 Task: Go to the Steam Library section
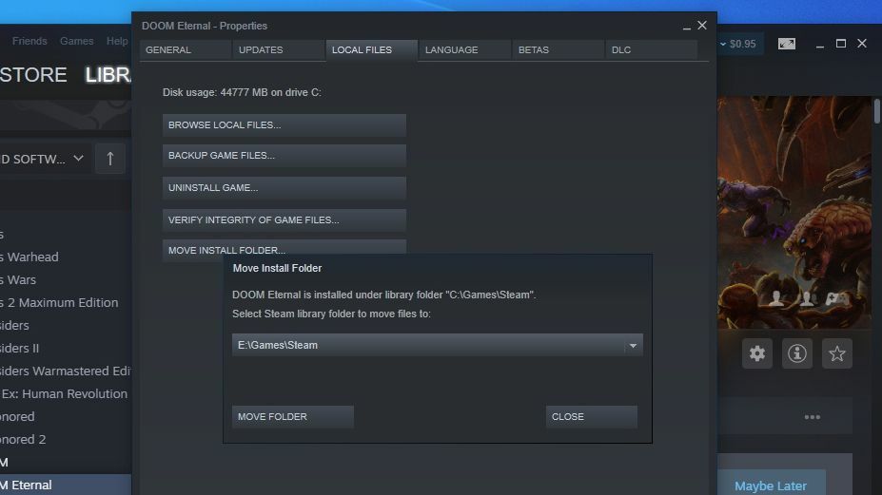(108, 75)
